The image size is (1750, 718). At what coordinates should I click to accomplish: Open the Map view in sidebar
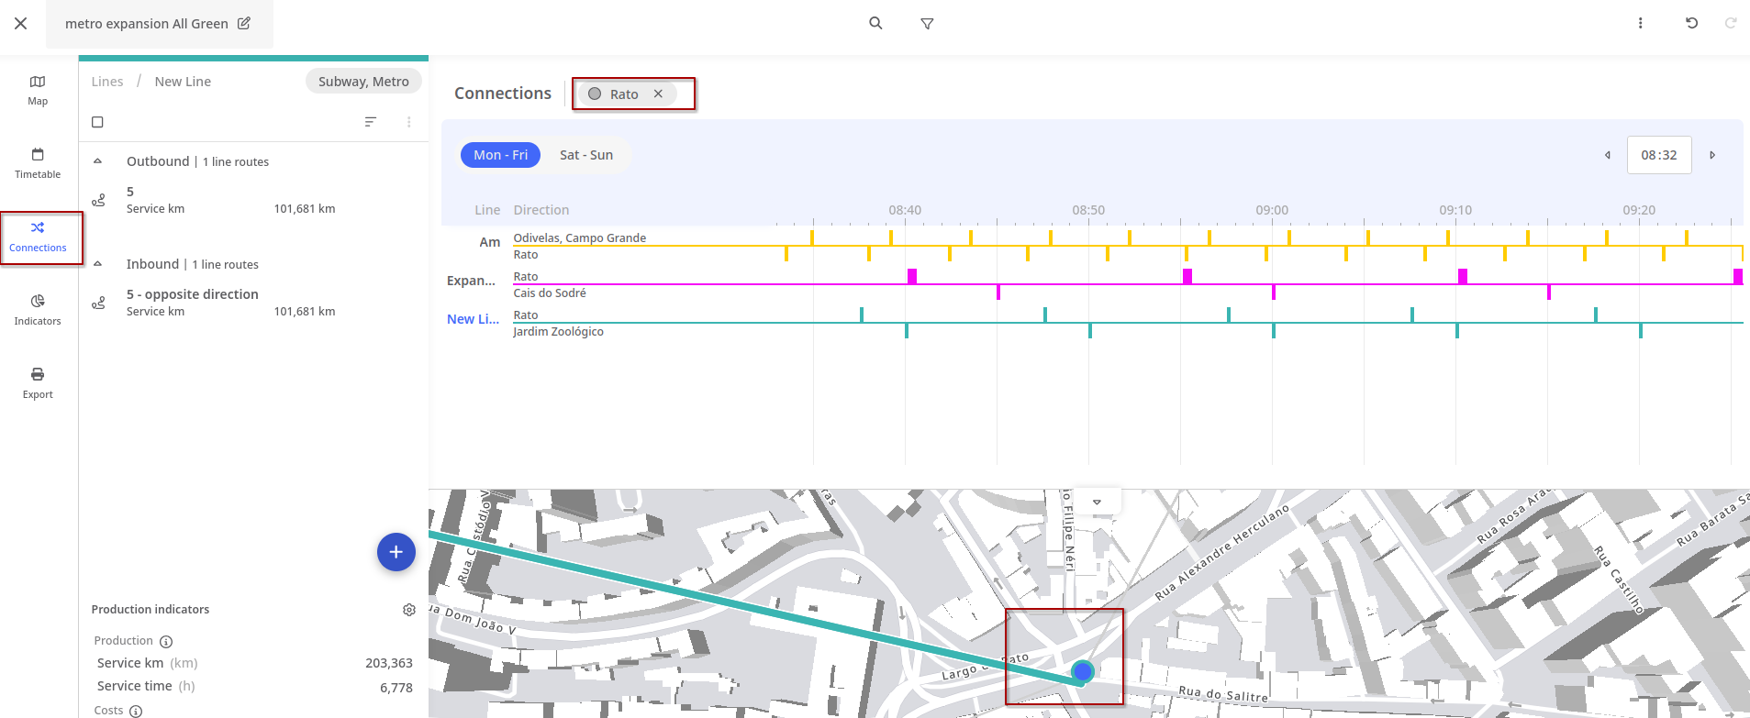(x=38, y=90)
